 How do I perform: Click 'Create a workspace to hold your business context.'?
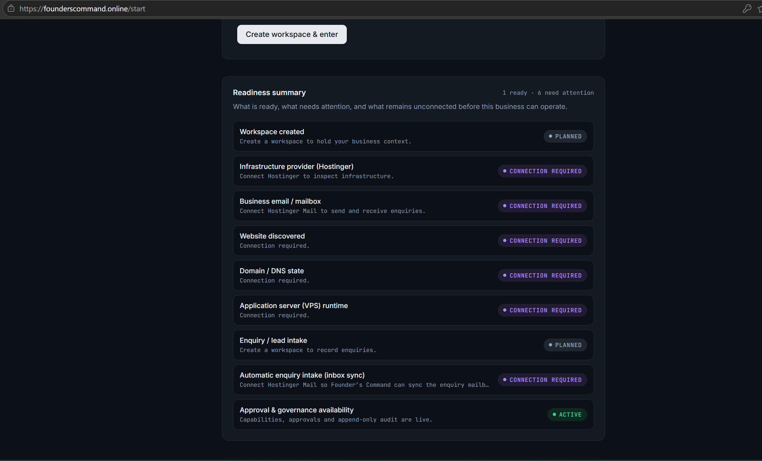pyautogui.click(x=326, y=141)
